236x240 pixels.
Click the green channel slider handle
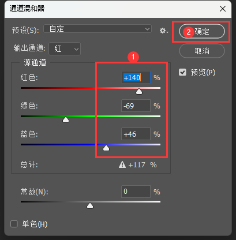point(66,120)
